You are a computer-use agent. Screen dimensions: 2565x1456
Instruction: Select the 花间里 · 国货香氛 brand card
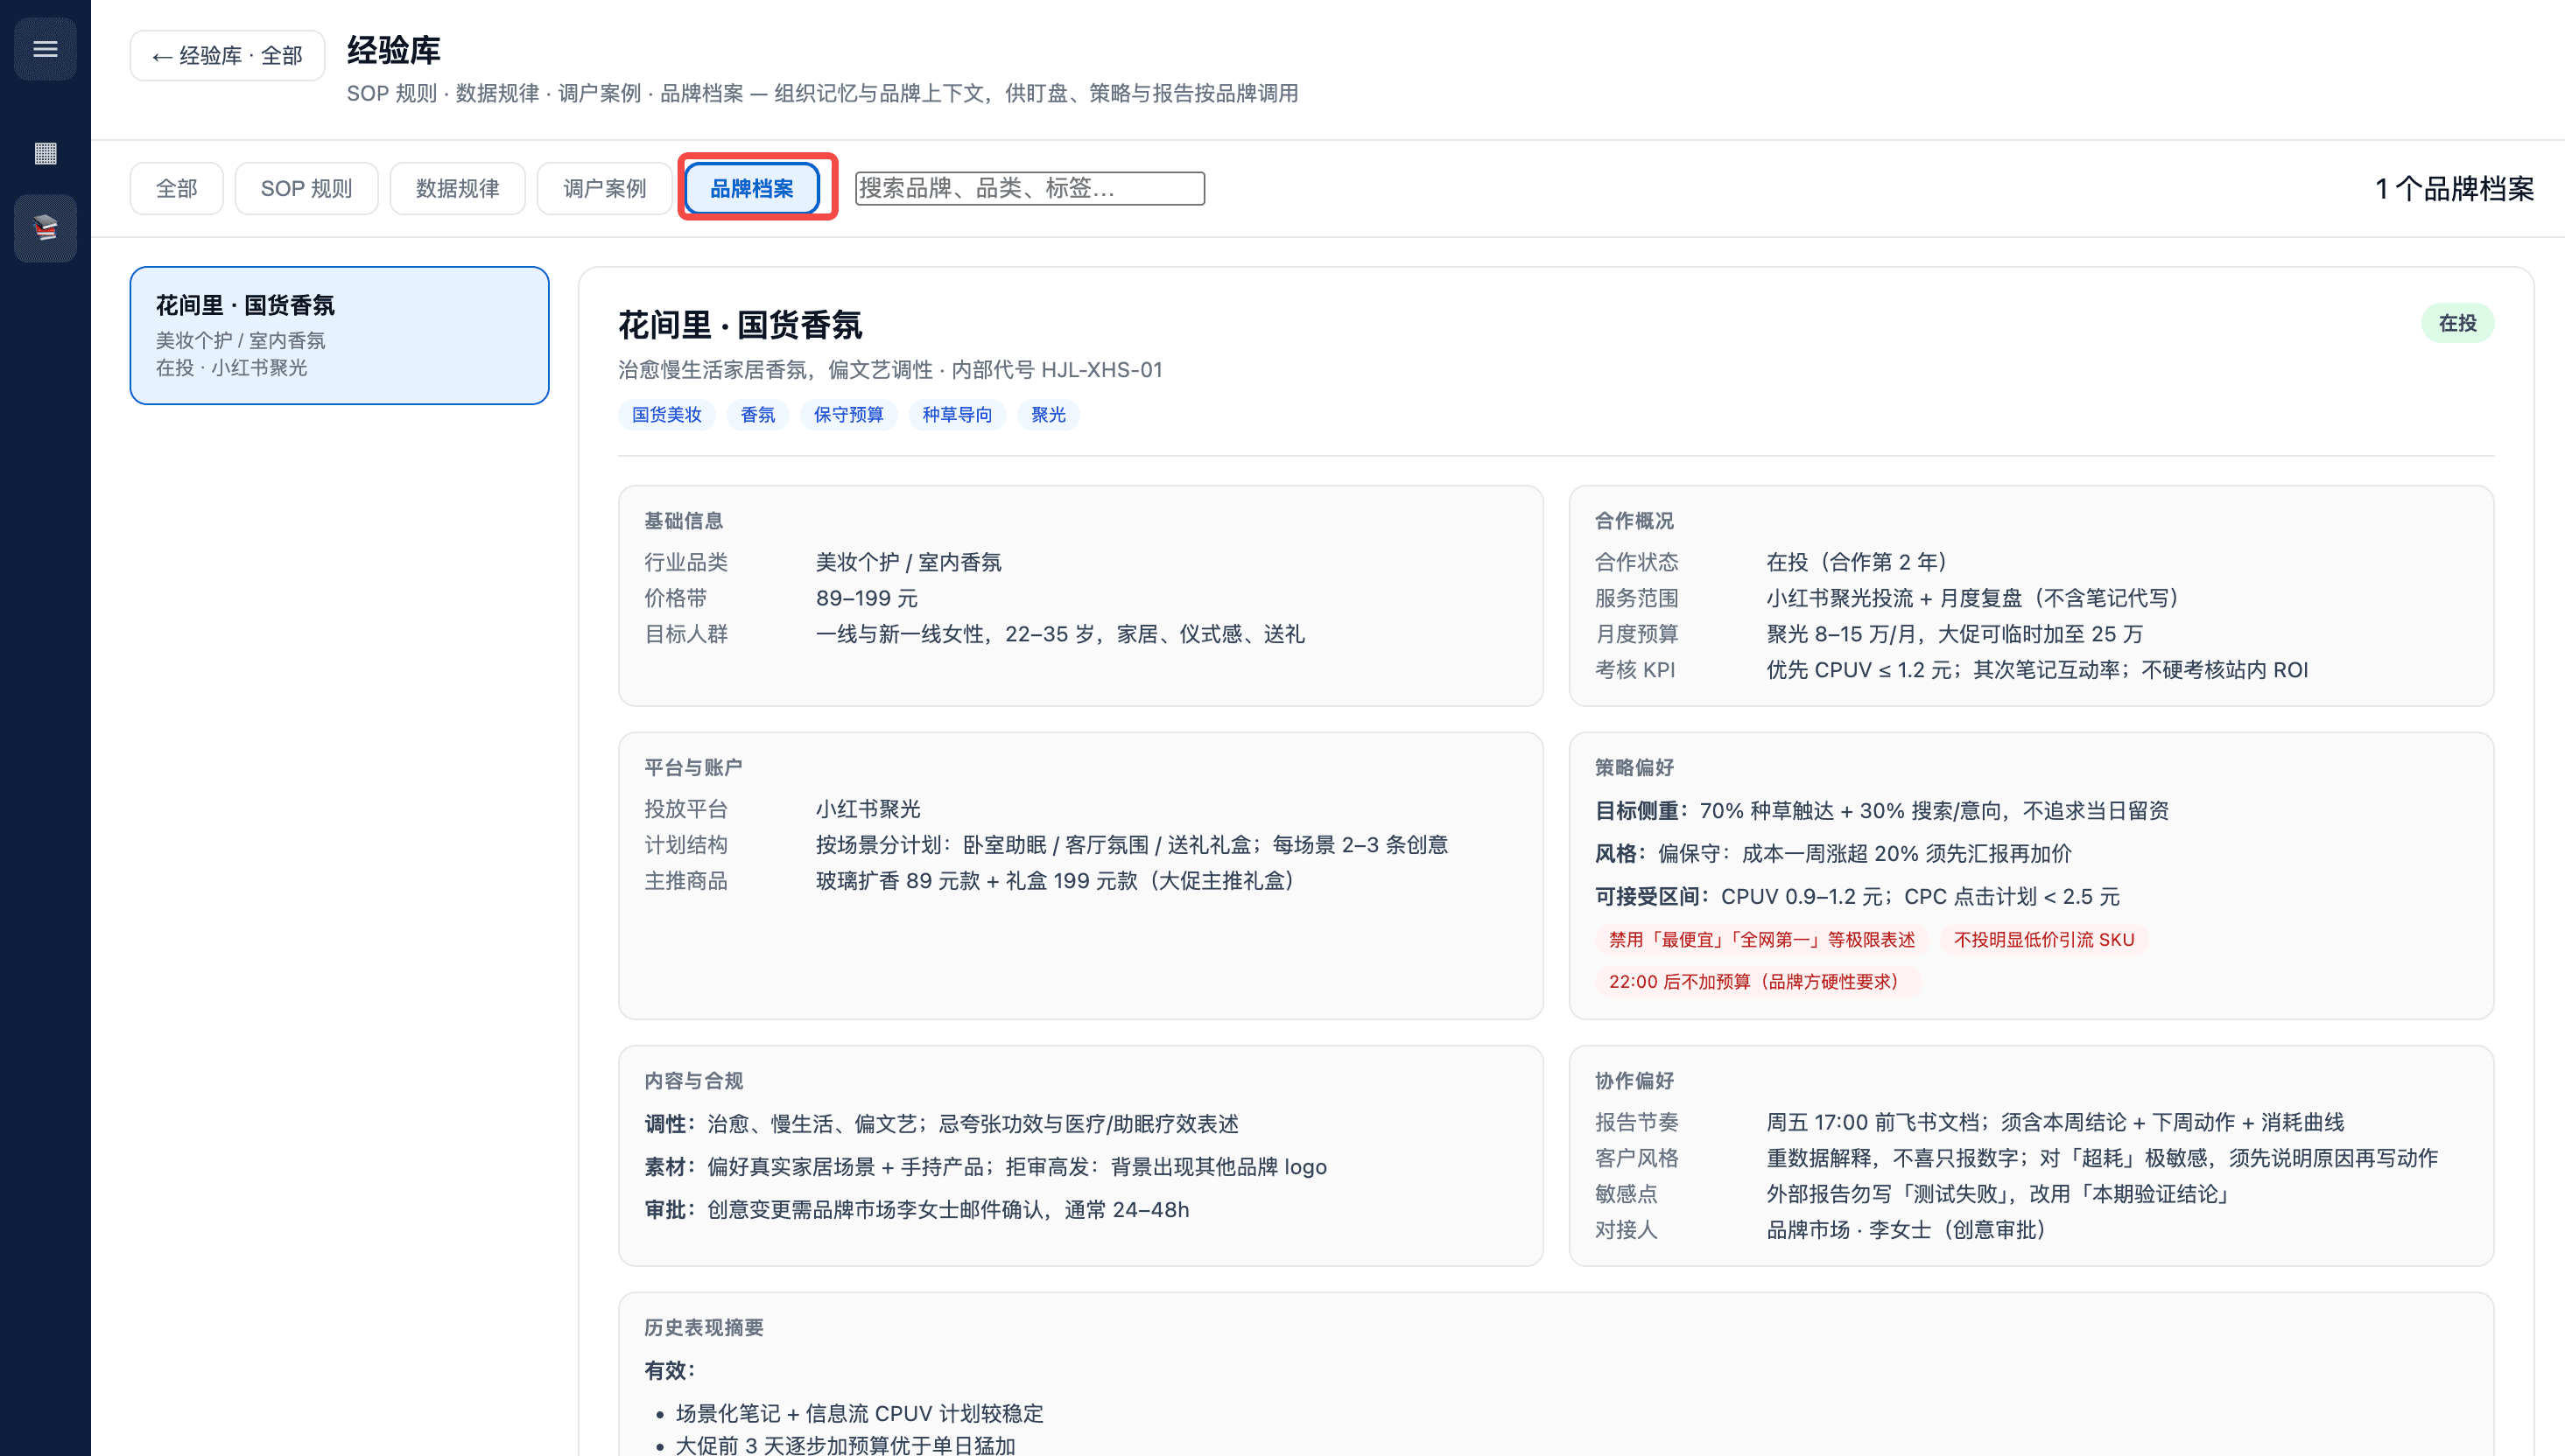point(339,335)
